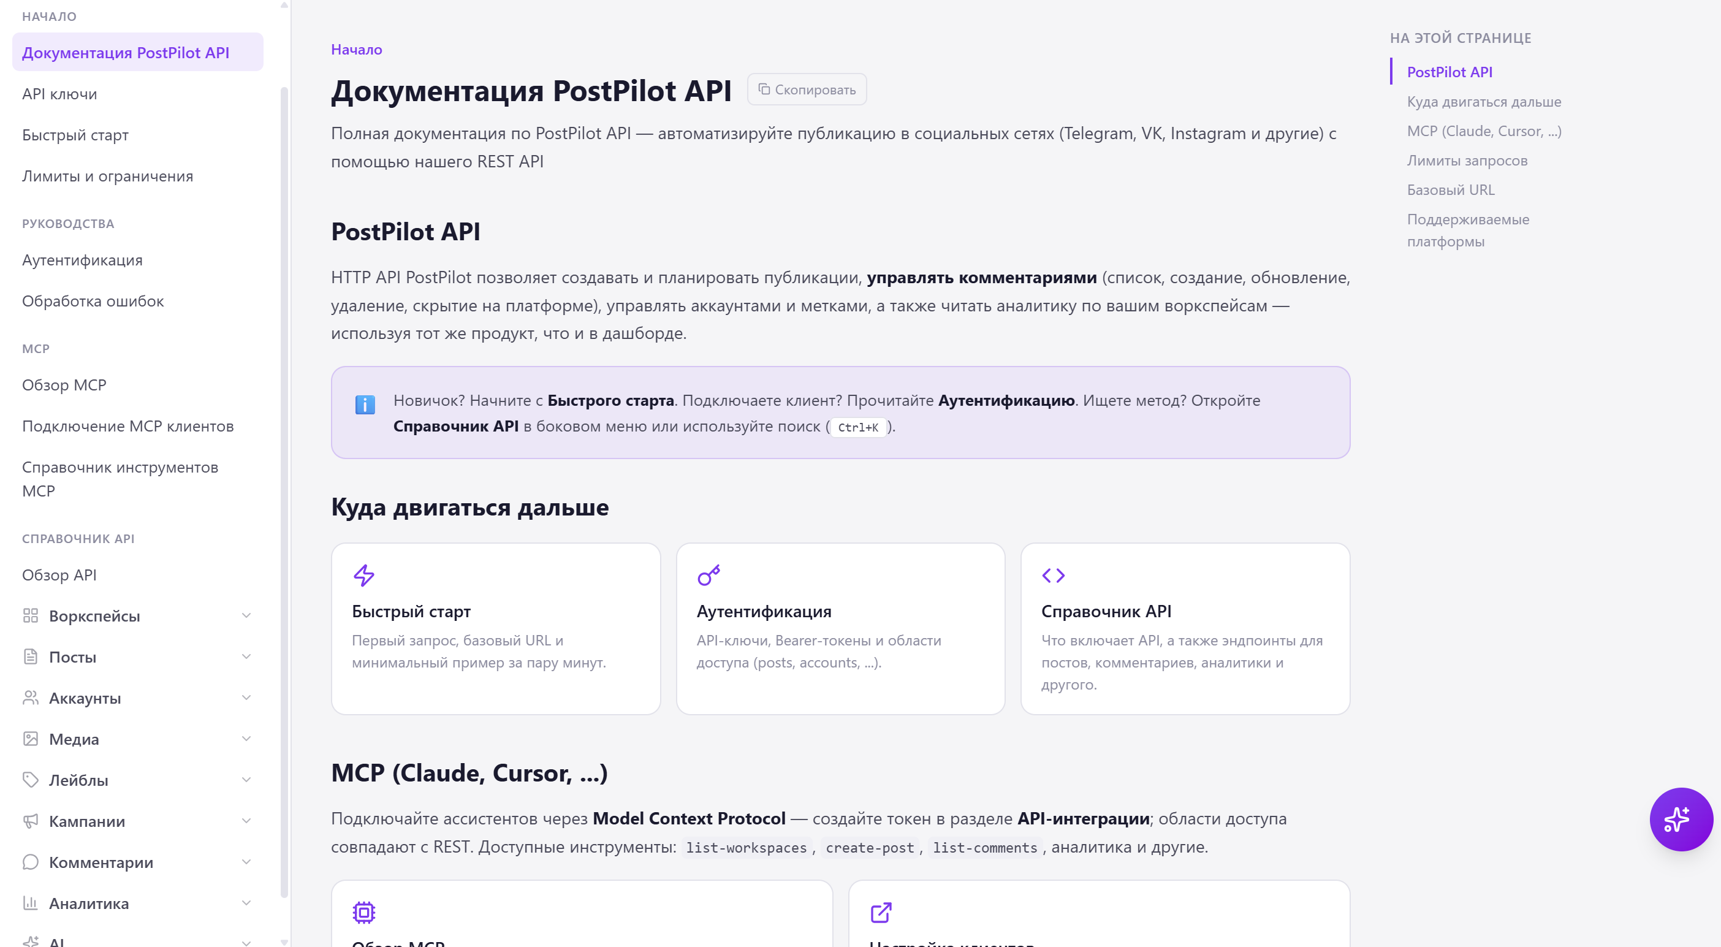Jump to MCP (Claude, Cursor, ...) in contents
The height and width of the screenshot is (947, 1721).
pos(1484,131)
